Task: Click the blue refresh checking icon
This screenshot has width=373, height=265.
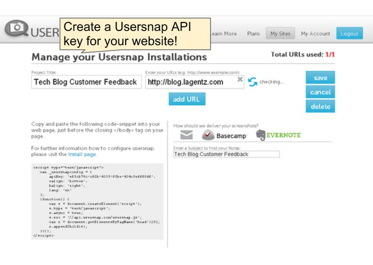Action: coord(252,82)
